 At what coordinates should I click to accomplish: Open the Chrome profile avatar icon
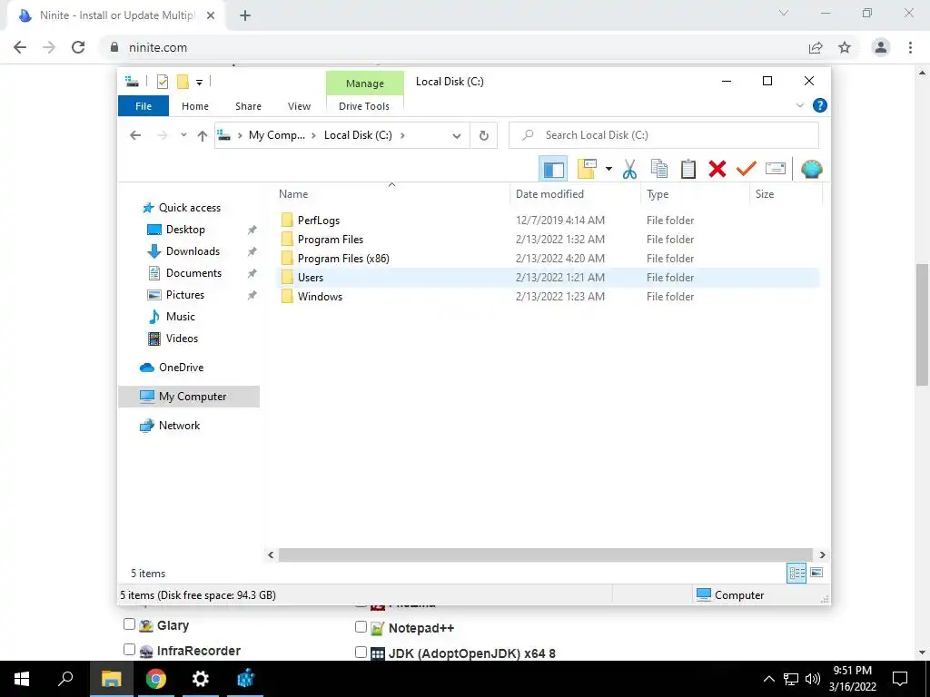pyautogui.click(x=881, y=47)
